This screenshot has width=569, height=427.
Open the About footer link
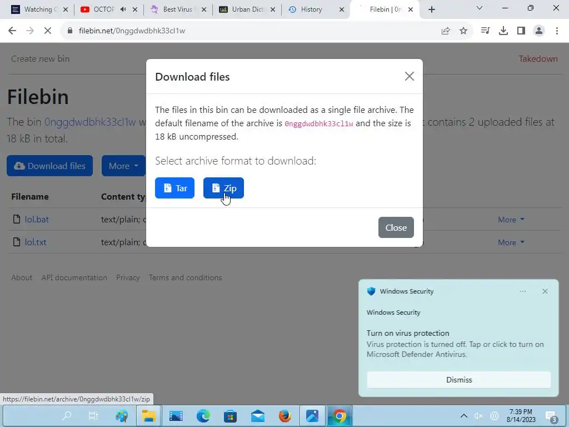pos(22,277)
